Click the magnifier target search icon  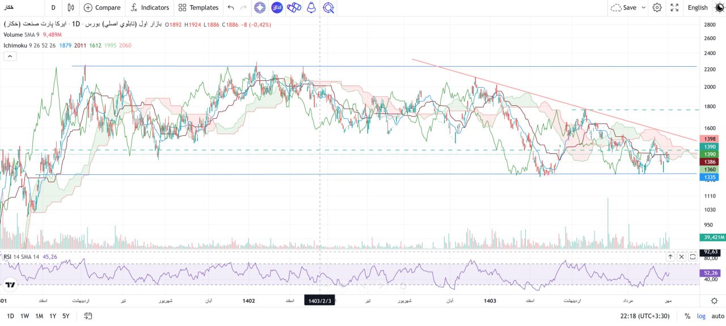(328, 7)
